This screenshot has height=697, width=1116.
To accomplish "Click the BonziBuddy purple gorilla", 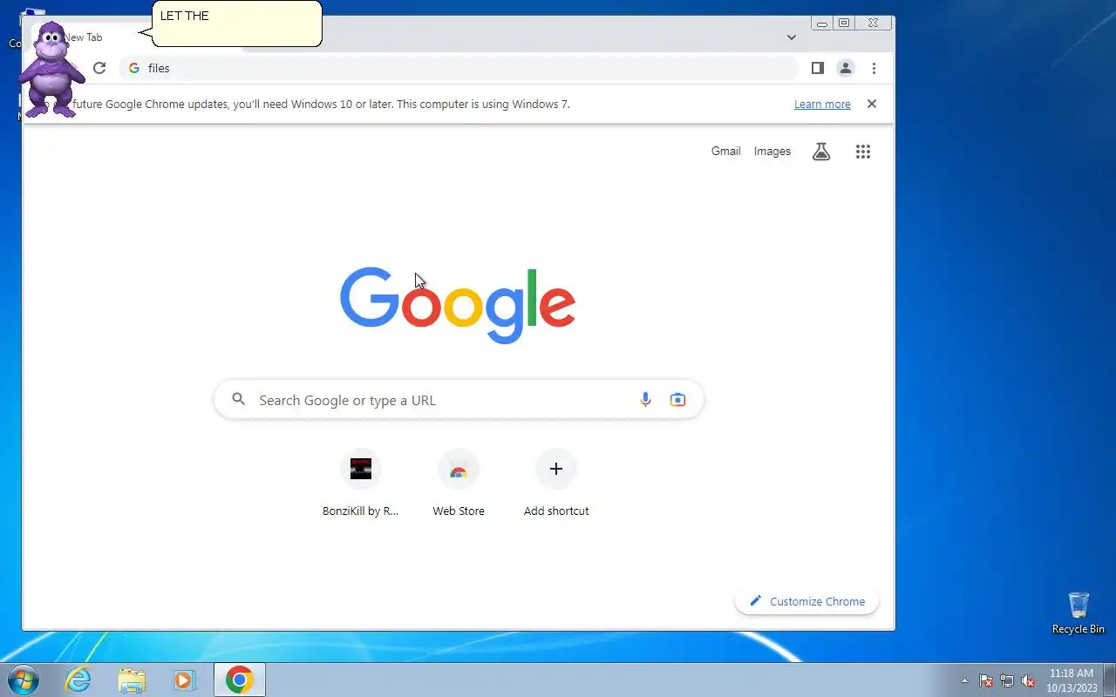I will click(52, 70).
